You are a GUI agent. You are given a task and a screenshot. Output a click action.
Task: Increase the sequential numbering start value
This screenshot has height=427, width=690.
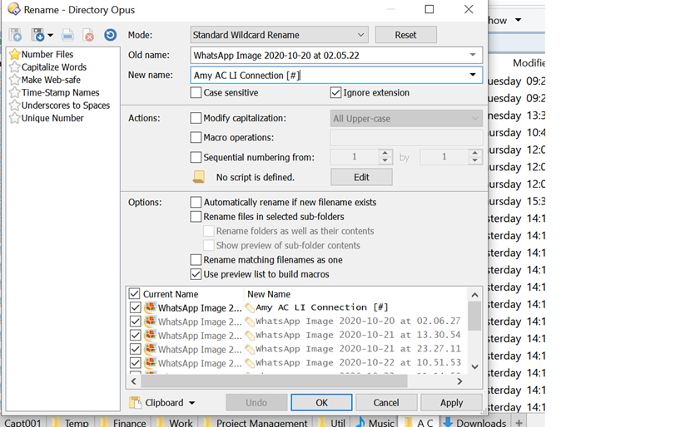point(385,153)
